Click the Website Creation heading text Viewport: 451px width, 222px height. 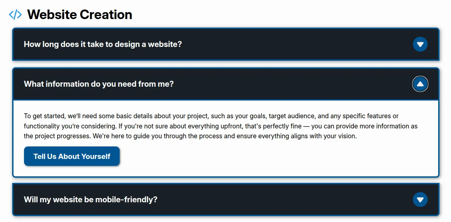[80, 14]
